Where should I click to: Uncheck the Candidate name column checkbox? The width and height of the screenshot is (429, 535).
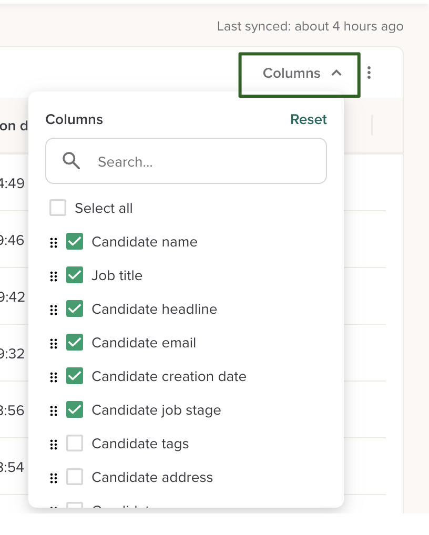pos(75,242)
